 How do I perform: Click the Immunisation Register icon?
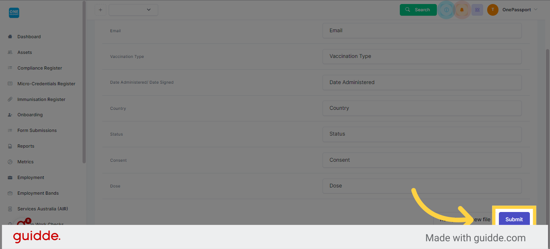pos(10,99)
